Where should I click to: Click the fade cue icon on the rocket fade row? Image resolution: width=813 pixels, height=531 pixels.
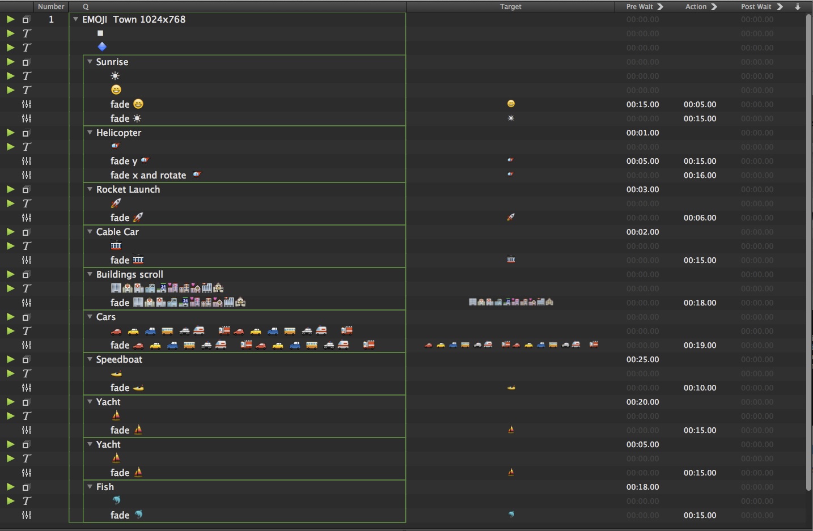point(26,218)
